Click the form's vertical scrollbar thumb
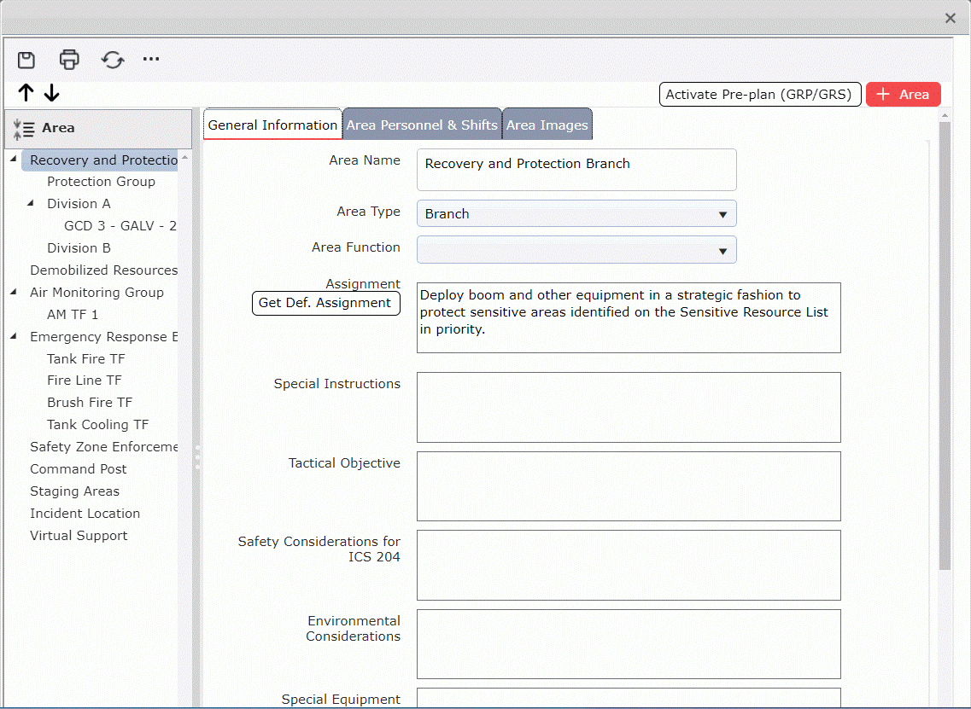This screenshot has width=971, height=709. point(945,346)
